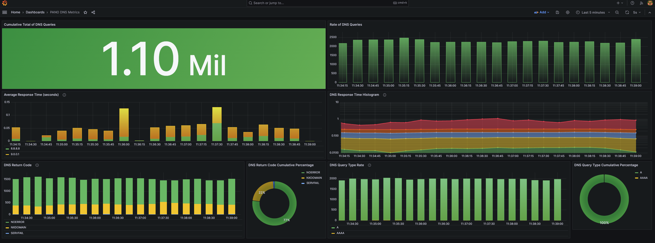Open DNS Return Code Cumulative Percentage panel title
655x243 pixels.
[281, 165]
